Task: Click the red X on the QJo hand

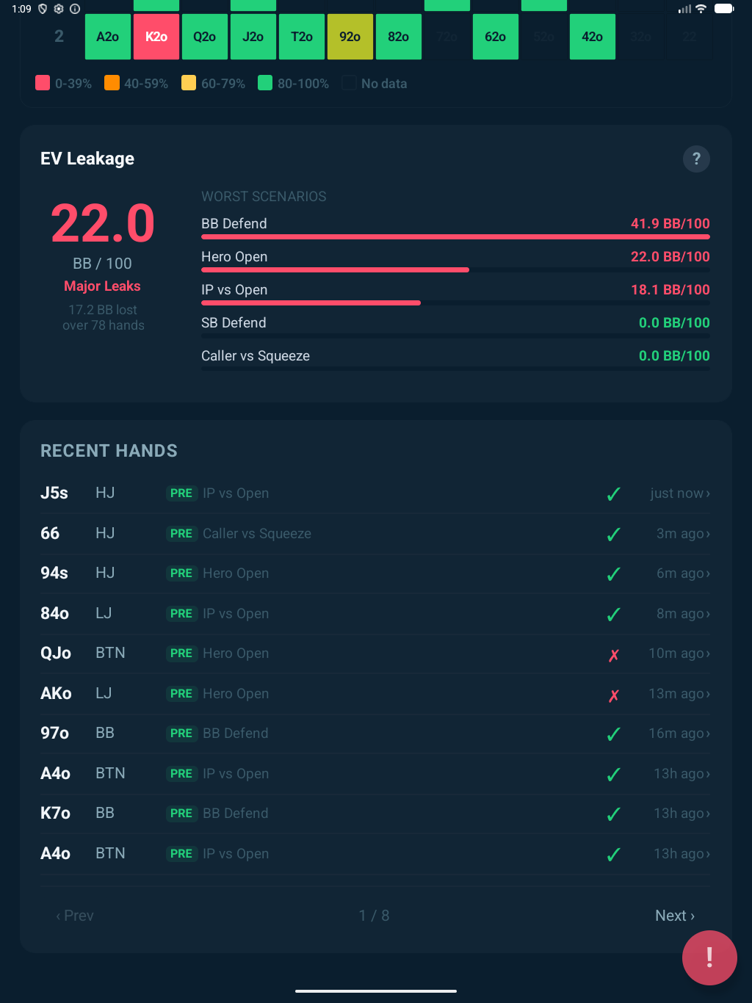Action: (614, 655)
